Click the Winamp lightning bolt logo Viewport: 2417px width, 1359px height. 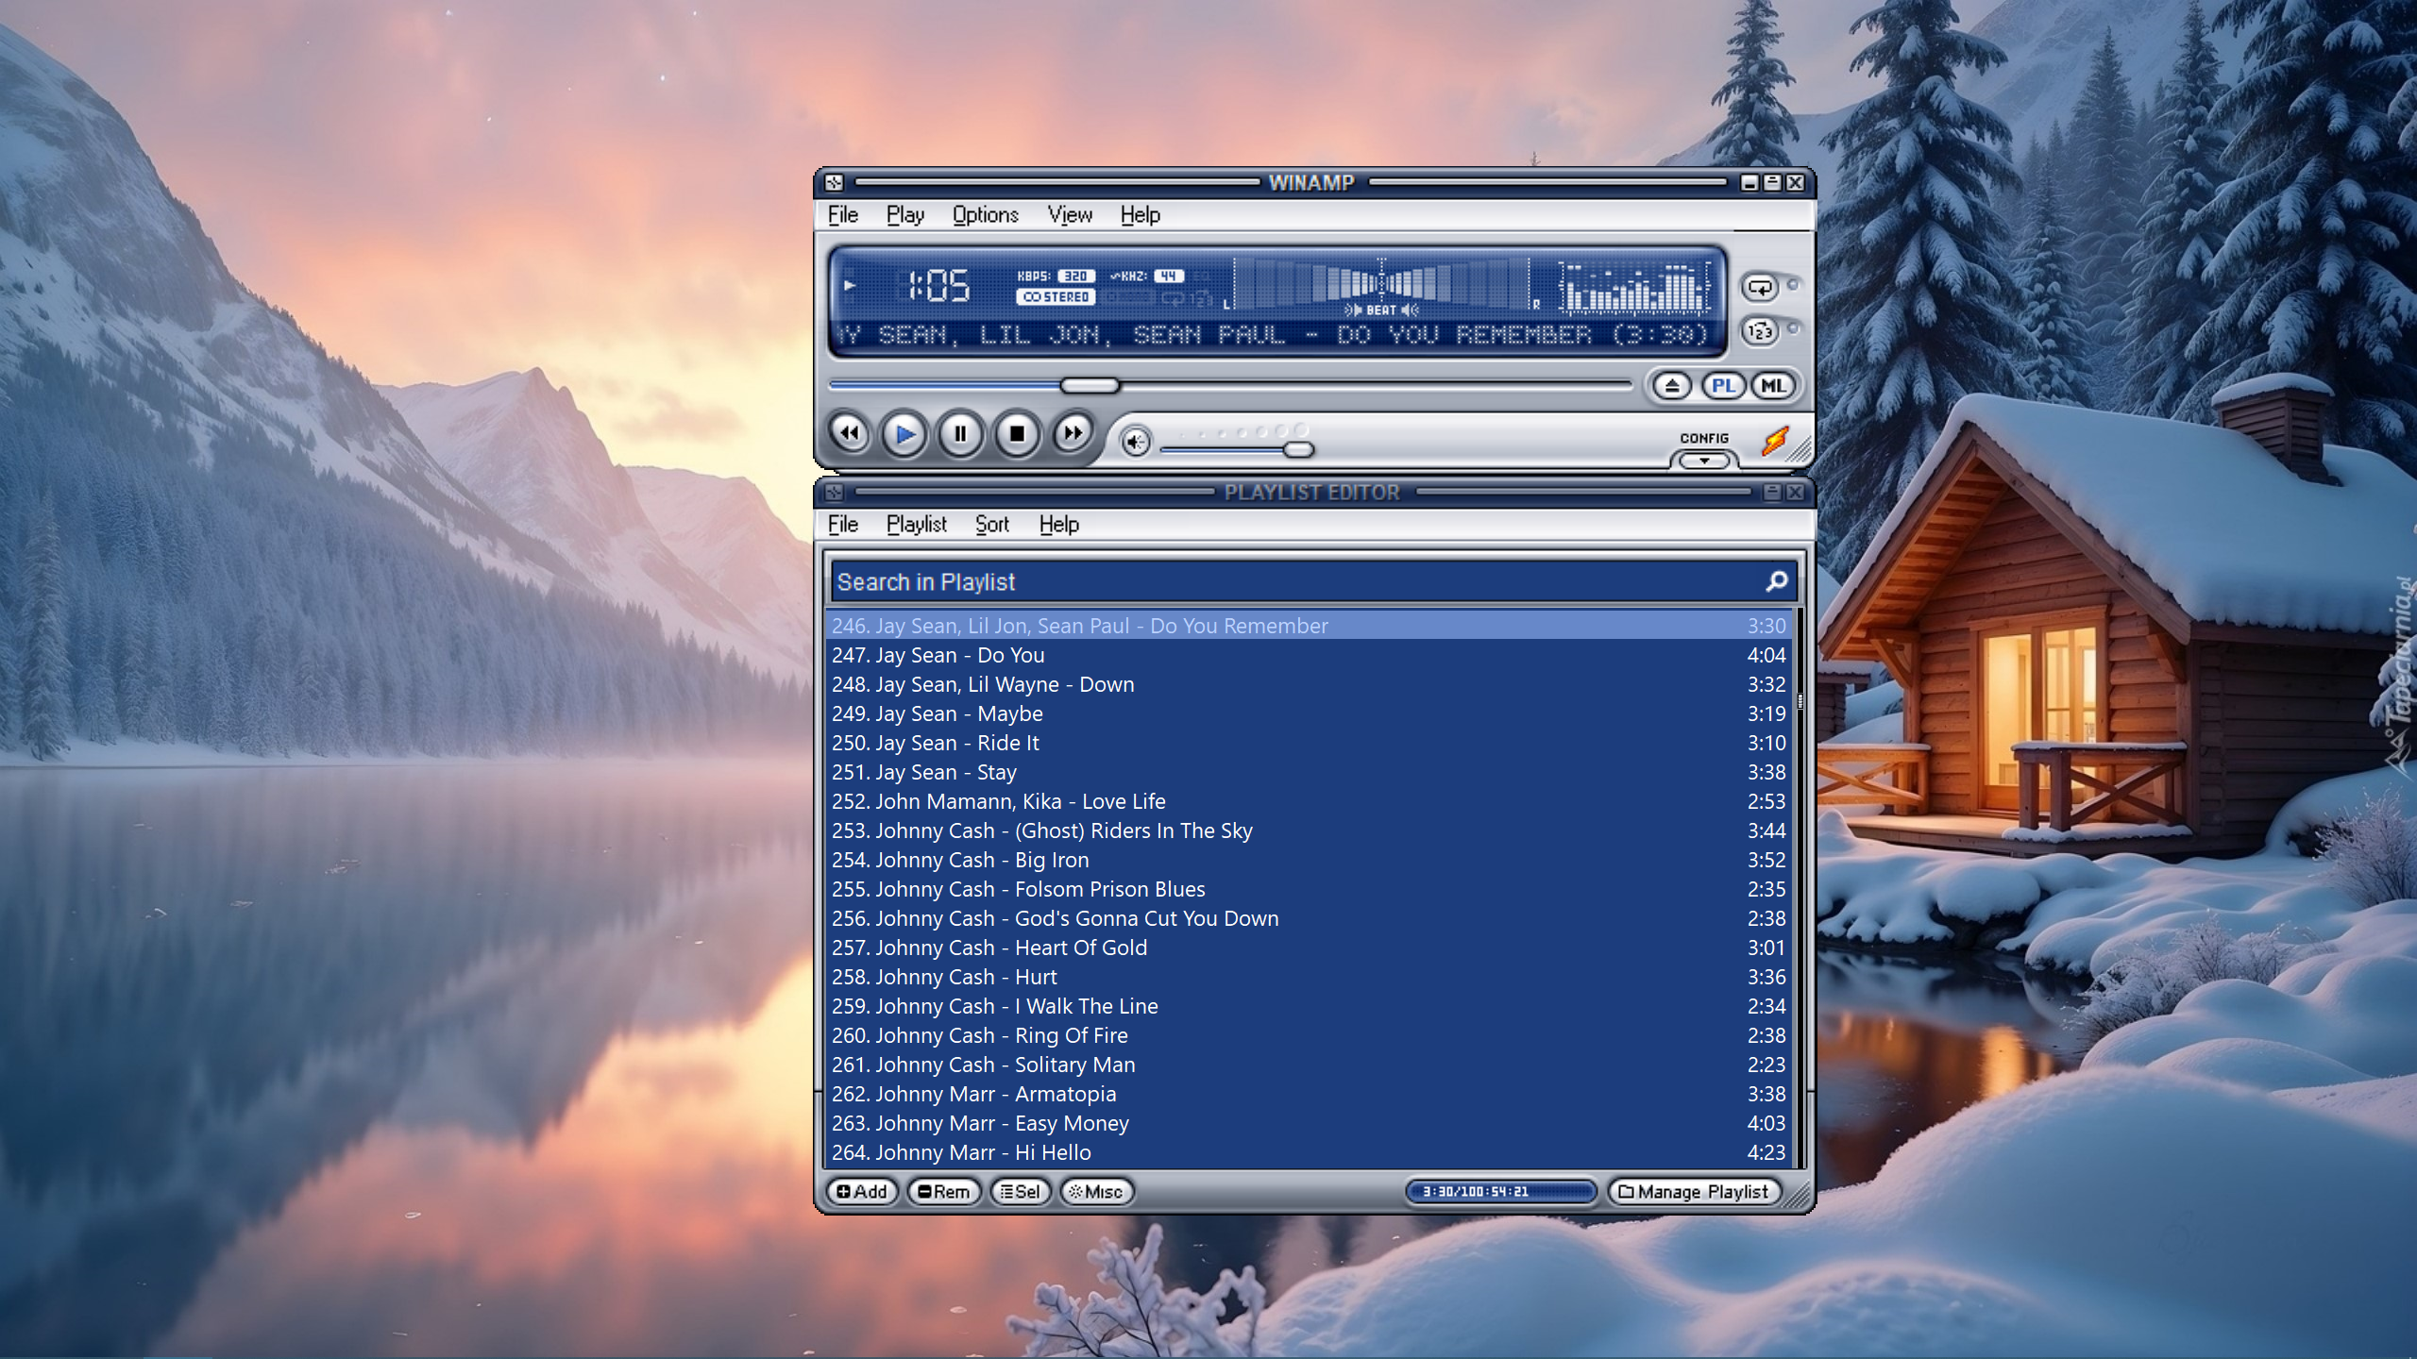pyautogui.click(x=1776, y=440)
